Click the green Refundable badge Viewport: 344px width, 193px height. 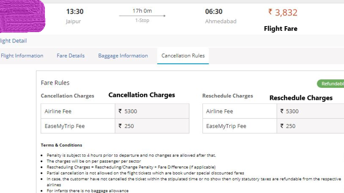[x=331, y=84]
